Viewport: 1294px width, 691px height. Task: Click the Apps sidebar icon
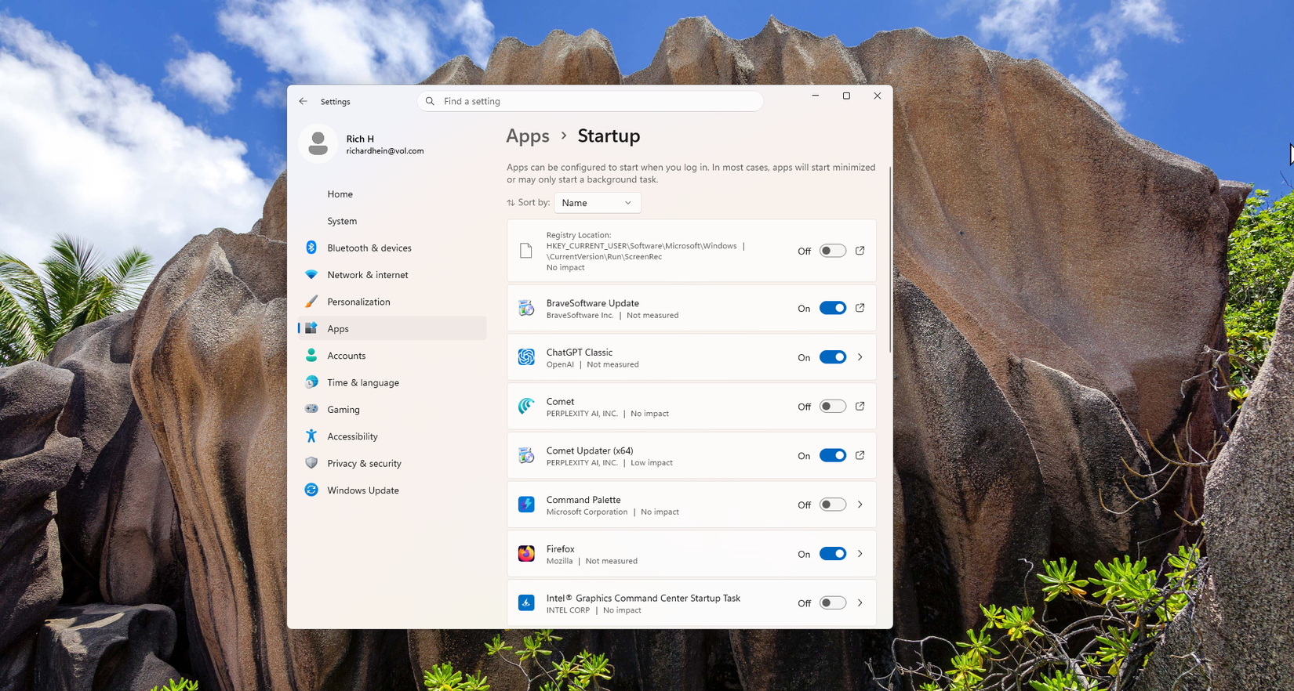[x=311, y=328]
